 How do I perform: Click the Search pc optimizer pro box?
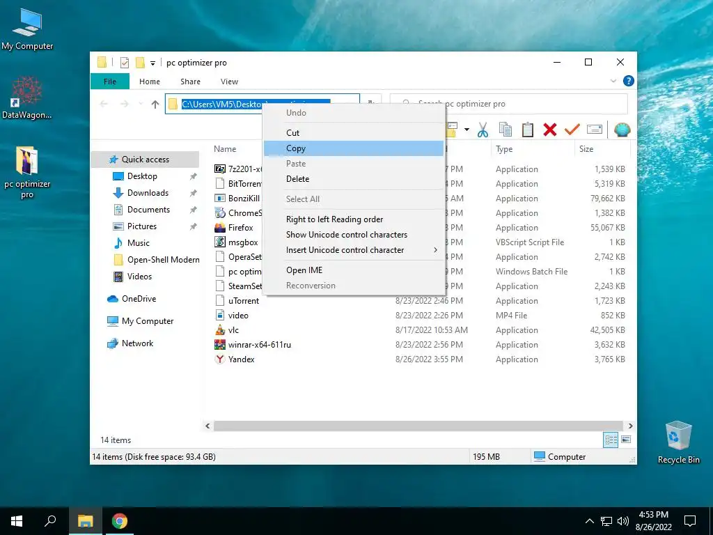(509, 104)
